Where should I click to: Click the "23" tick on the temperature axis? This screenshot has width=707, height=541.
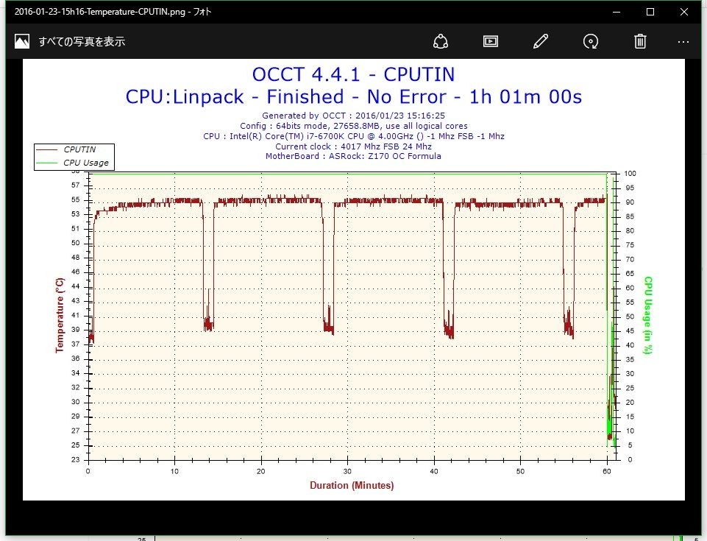click(x=75, y=460)
